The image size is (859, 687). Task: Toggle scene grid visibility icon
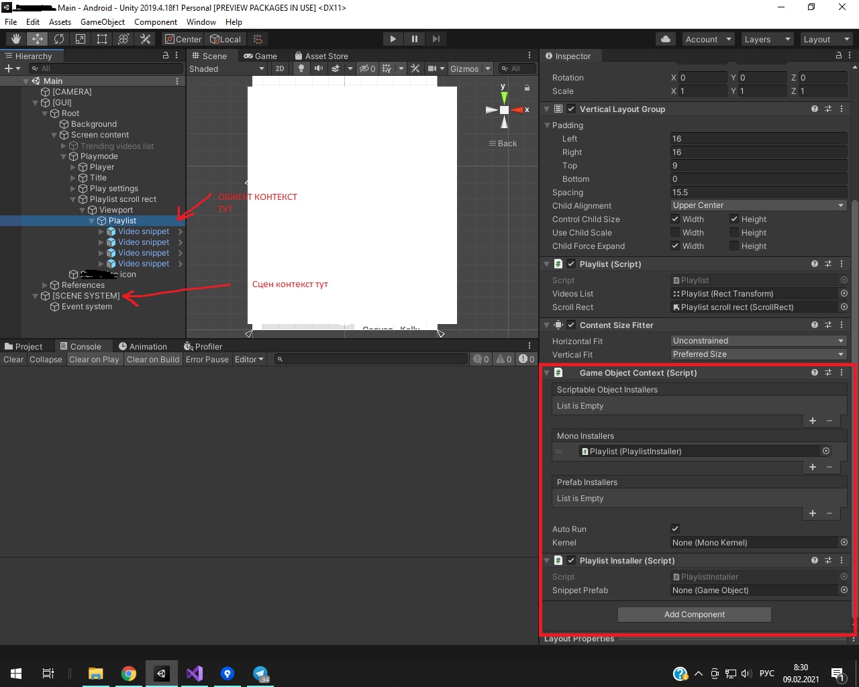click(x=387, y=68)
